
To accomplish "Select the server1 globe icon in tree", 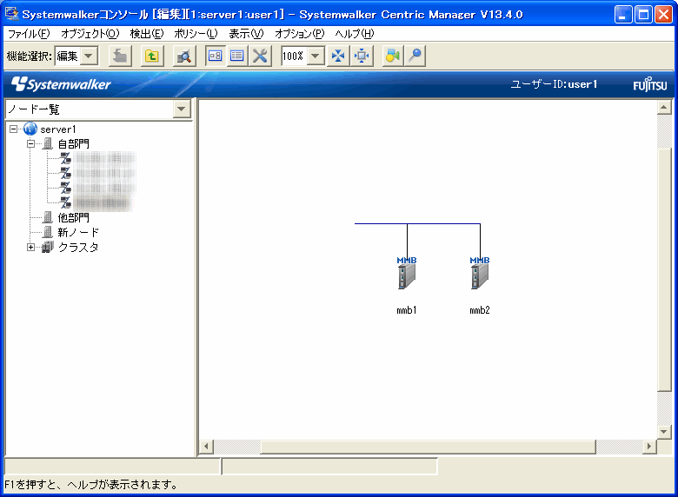I will 30,129.
